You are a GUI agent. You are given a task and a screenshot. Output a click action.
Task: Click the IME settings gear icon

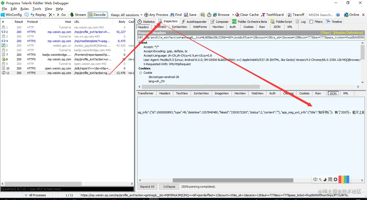coord(336,179)
